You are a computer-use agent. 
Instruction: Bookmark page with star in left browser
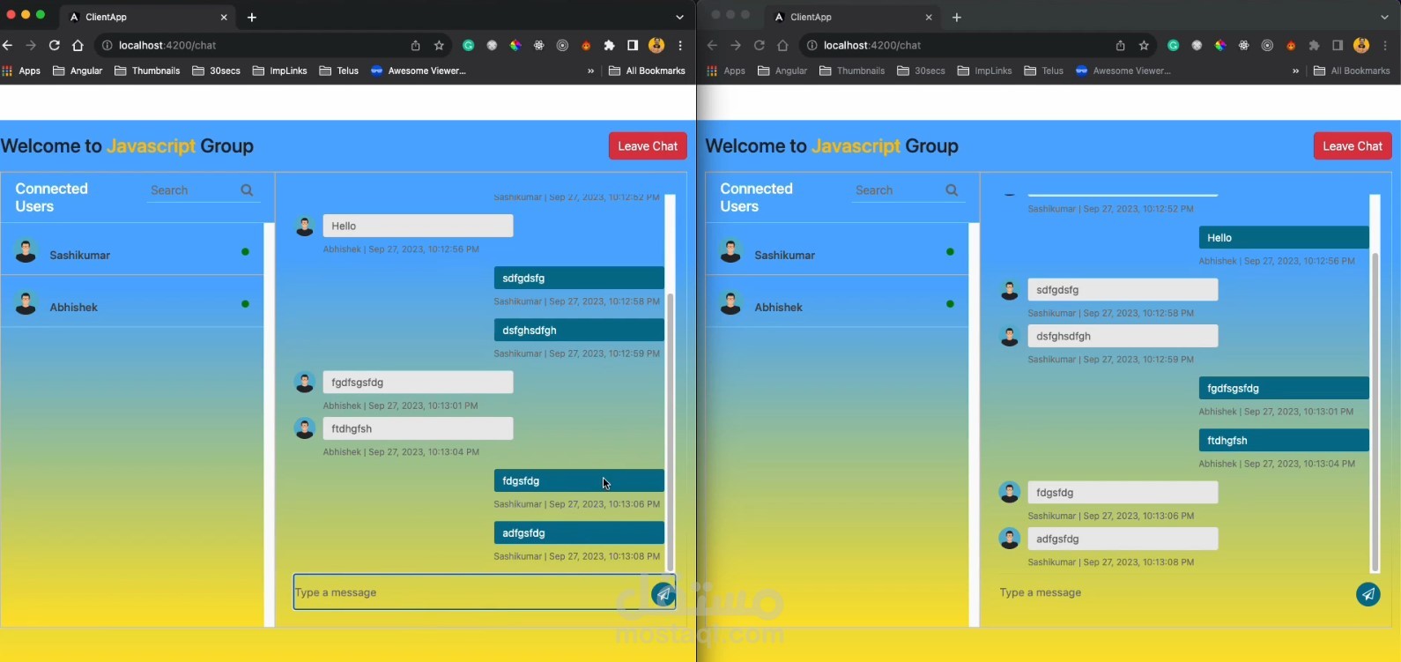click(439, 45)
